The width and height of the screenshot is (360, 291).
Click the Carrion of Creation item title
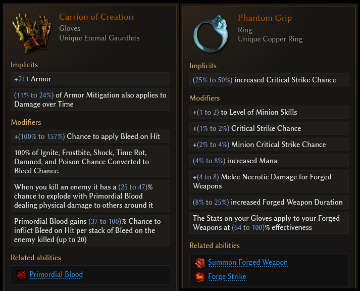point(96,17)
